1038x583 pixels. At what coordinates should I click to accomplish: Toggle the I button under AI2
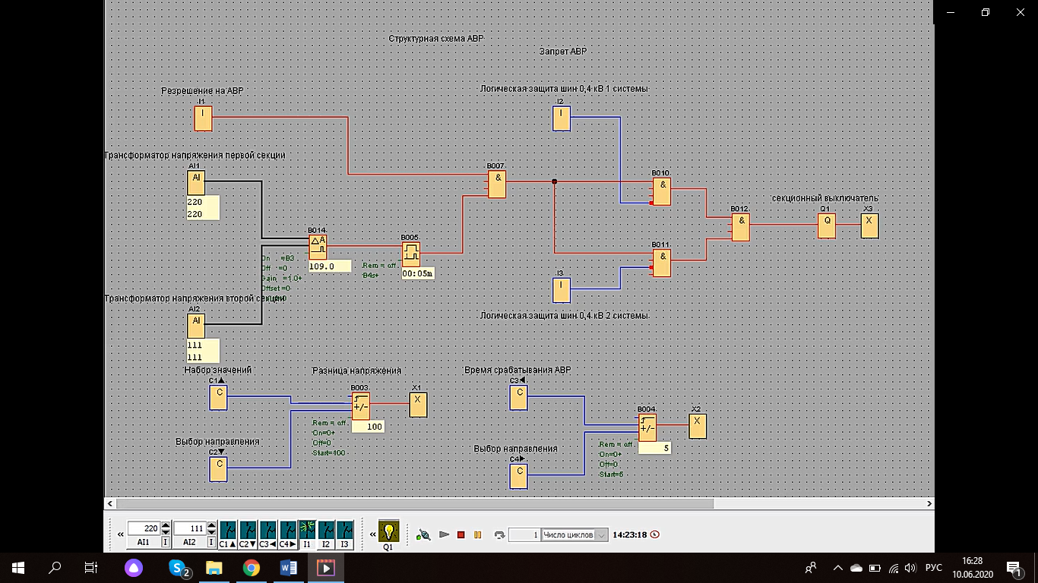pos(211,542)
